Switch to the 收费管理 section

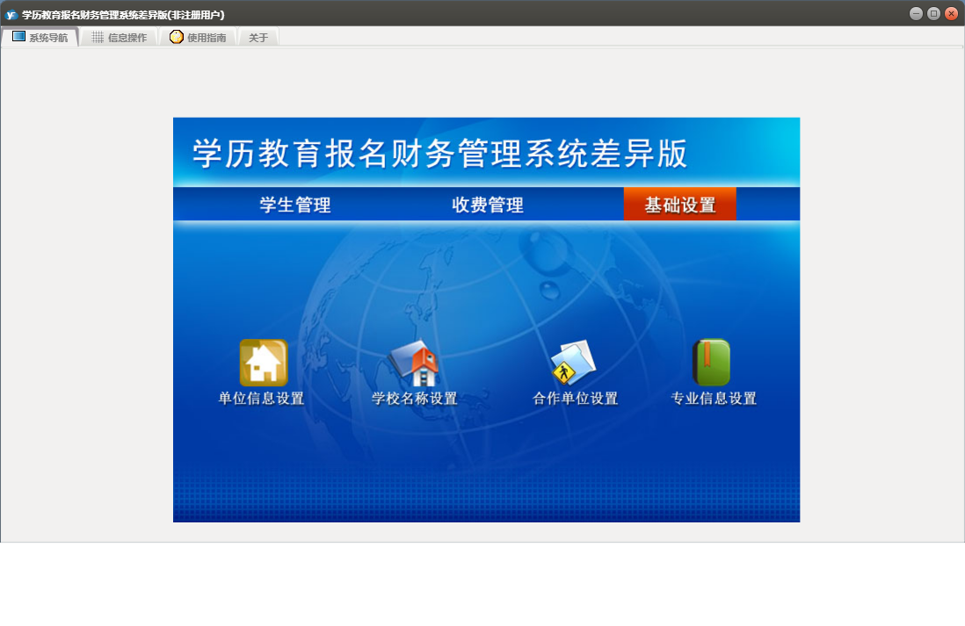pyautogui.click(x=488, y=205)
